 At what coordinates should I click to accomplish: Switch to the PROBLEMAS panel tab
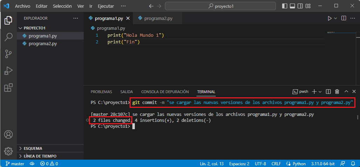point(101,92)
